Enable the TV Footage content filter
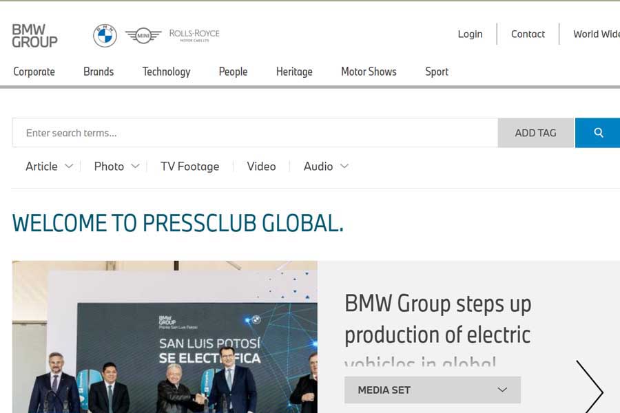Image resolution: width=620 pixels, height=413 pixels. pos(189,166)
